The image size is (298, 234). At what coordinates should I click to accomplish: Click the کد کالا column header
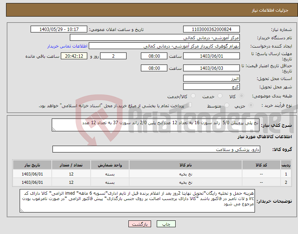(x=261, y=165)
